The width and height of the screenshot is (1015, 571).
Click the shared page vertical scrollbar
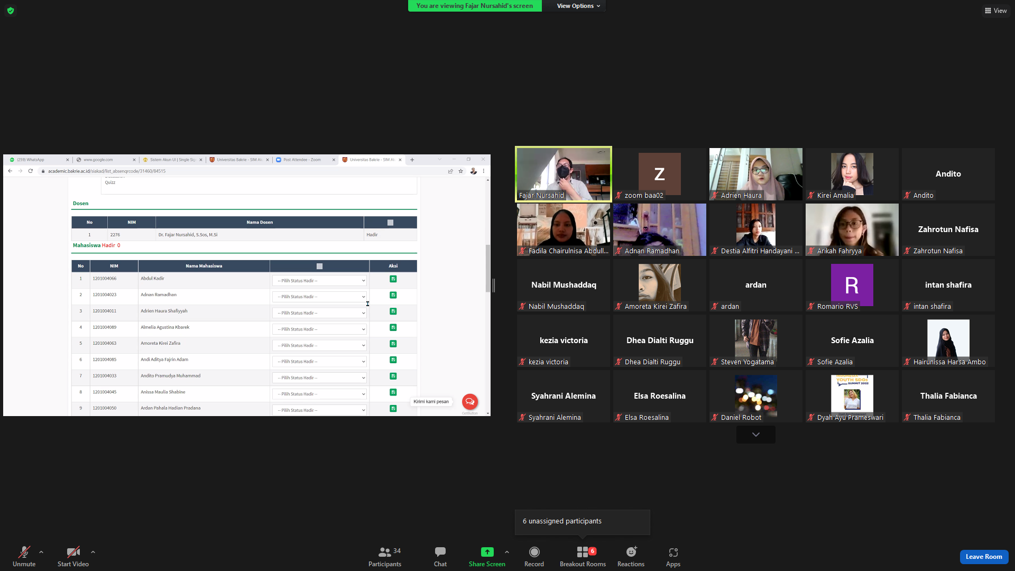[487, 268]
